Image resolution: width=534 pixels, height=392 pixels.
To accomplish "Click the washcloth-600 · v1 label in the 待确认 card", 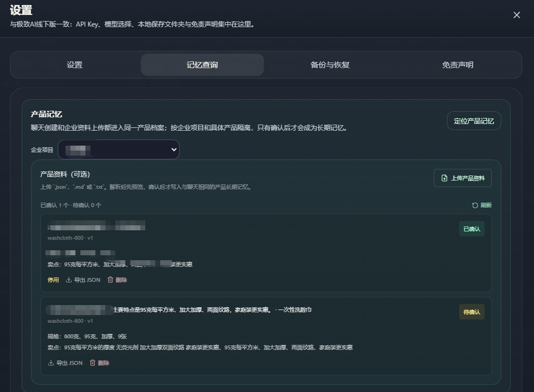I will click(x=70, y=321).
